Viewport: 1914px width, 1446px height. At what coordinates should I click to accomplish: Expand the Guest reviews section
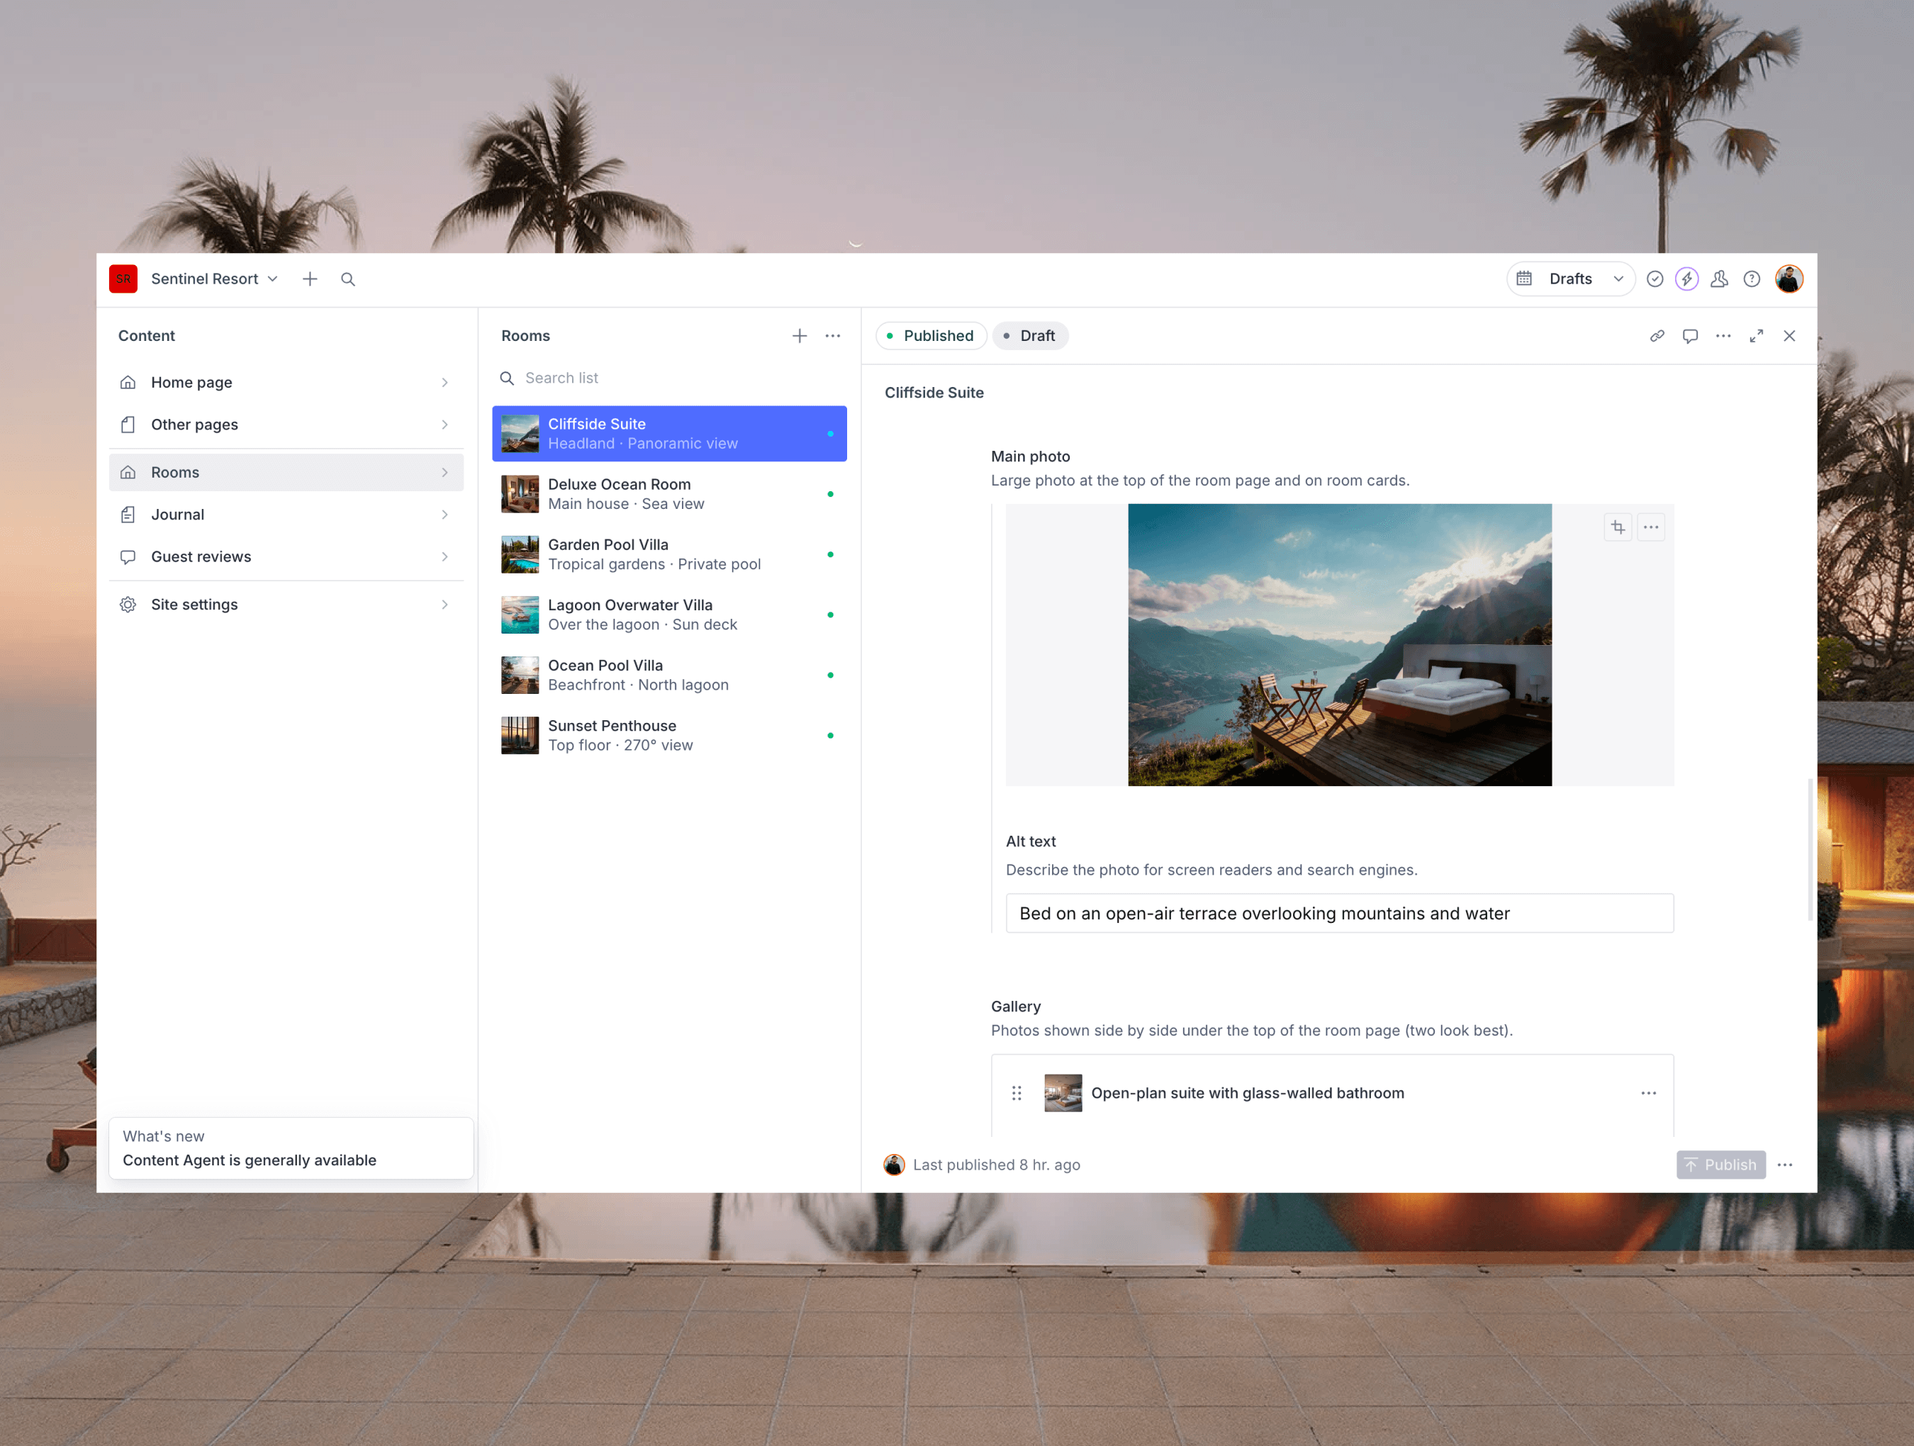pyautogui.click(x=286, y=557)
